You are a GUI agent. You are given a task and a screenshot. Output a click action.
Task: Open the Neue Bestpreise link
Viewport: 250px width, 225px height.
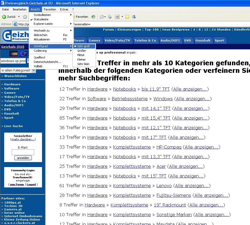pyautogui.click(x=176, y=29)
